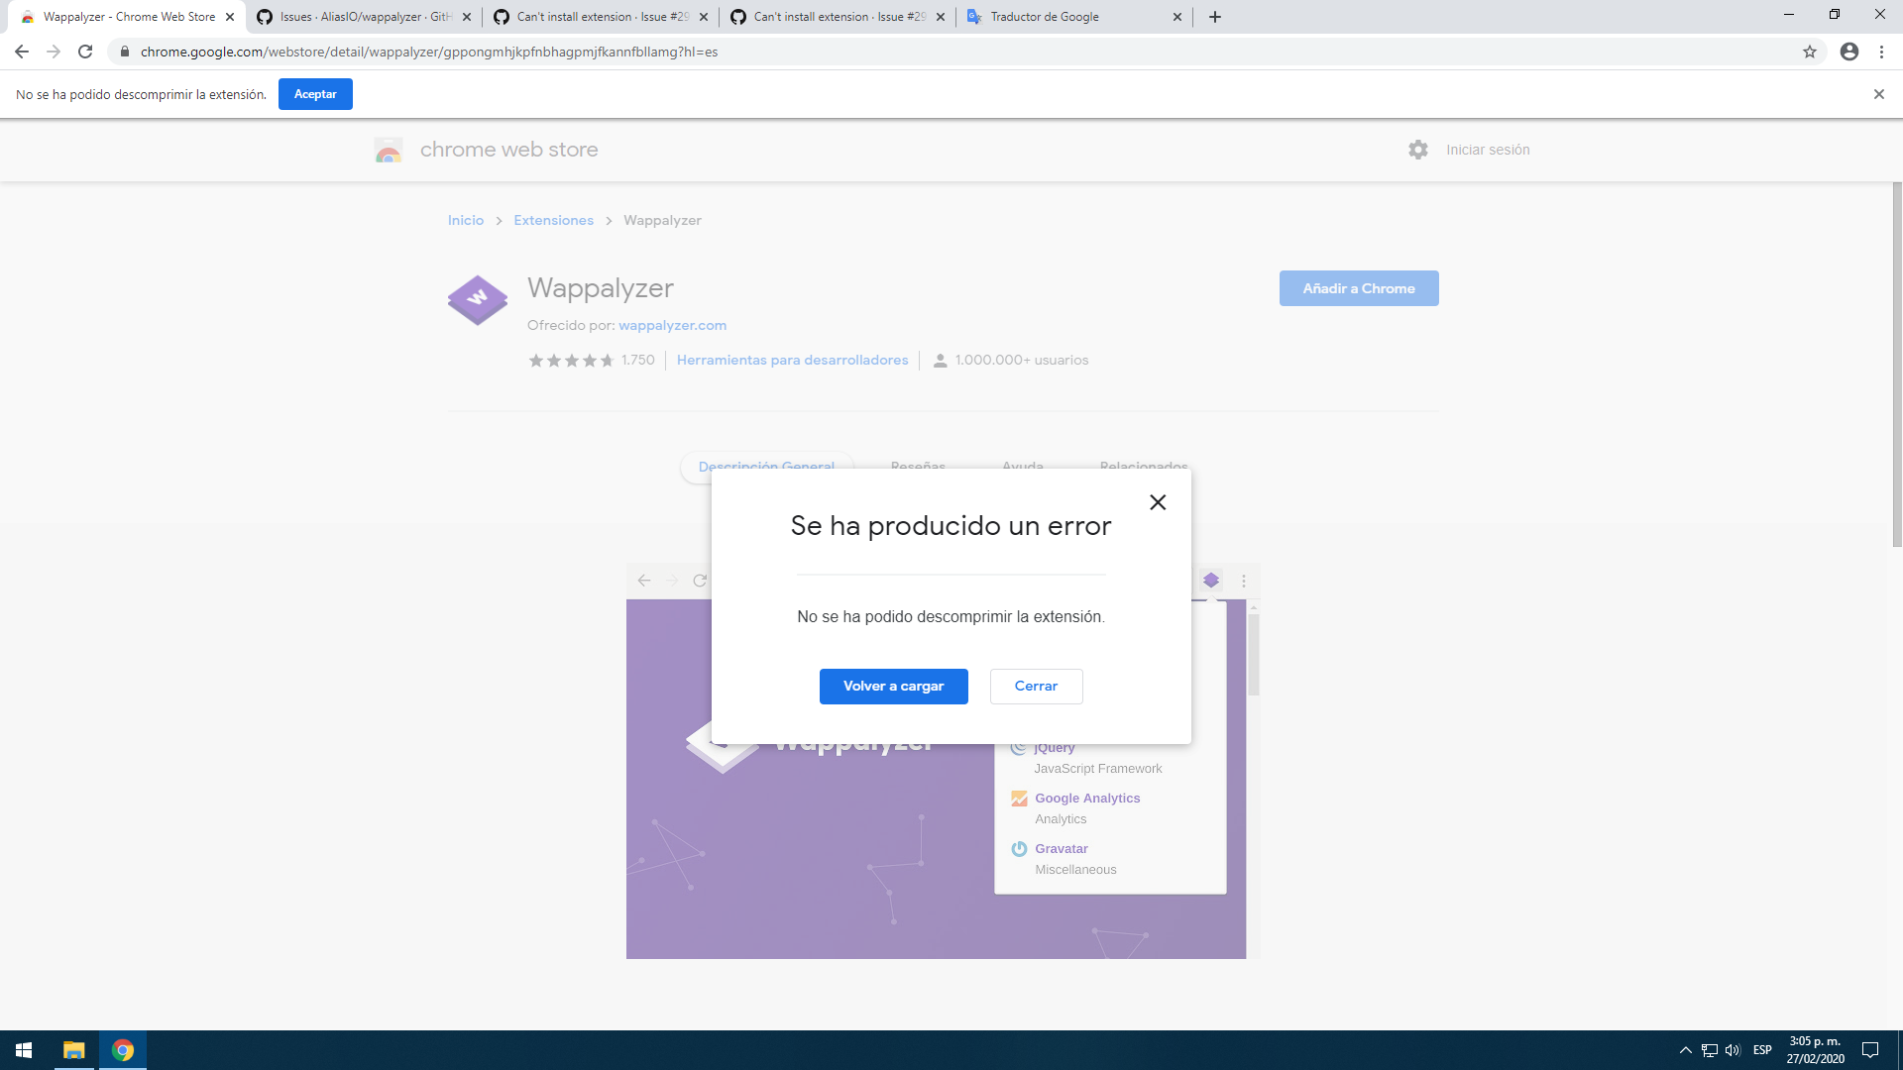Go to Inicio breadcrumb link
The height and width of the screenshot is (1070, 1903).
466,220
